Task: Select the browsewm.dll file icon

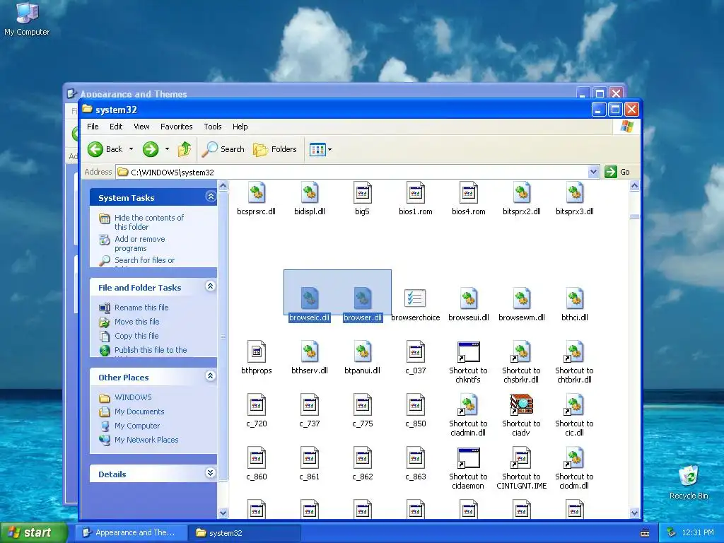Action: point(522,298)
